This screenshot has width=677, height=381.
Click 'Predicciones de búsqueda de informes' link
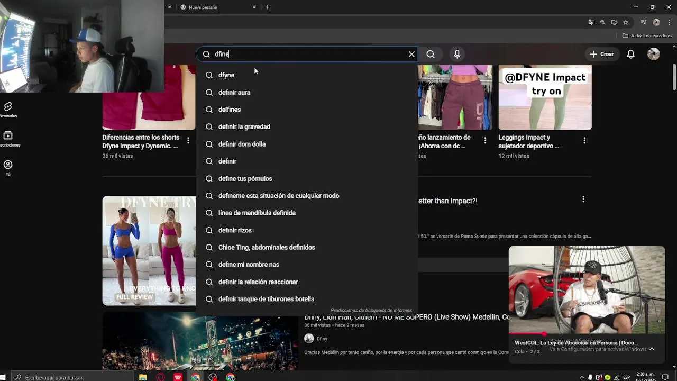click(x=371, y=310)
